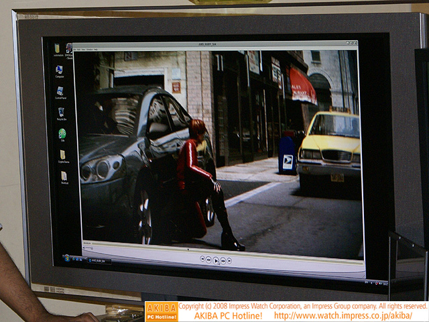Skip to start with leftmost playback button
The height and width of the screenshot is (322, 429).
202,258
